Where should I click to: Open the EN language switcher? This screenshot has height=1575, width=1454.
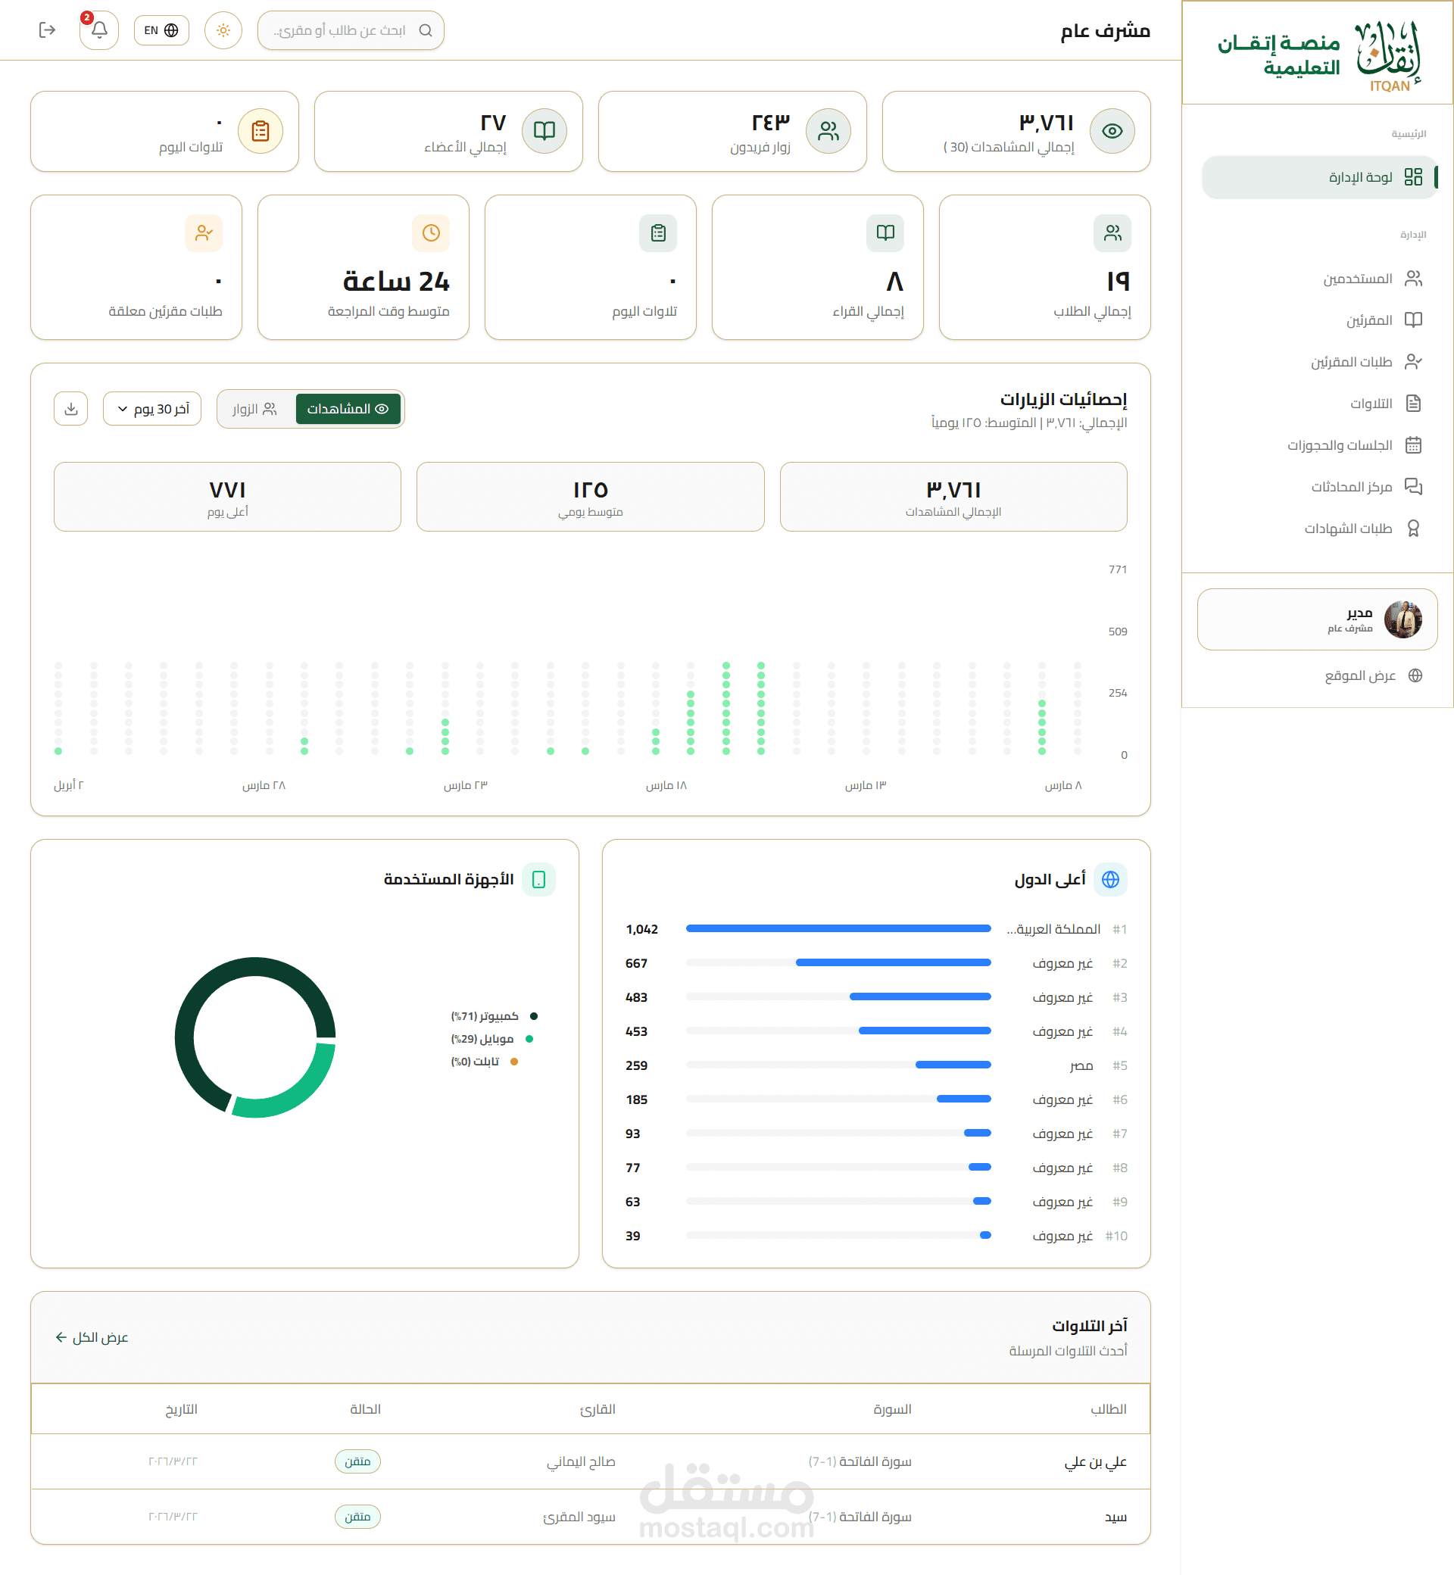(161, 31)
